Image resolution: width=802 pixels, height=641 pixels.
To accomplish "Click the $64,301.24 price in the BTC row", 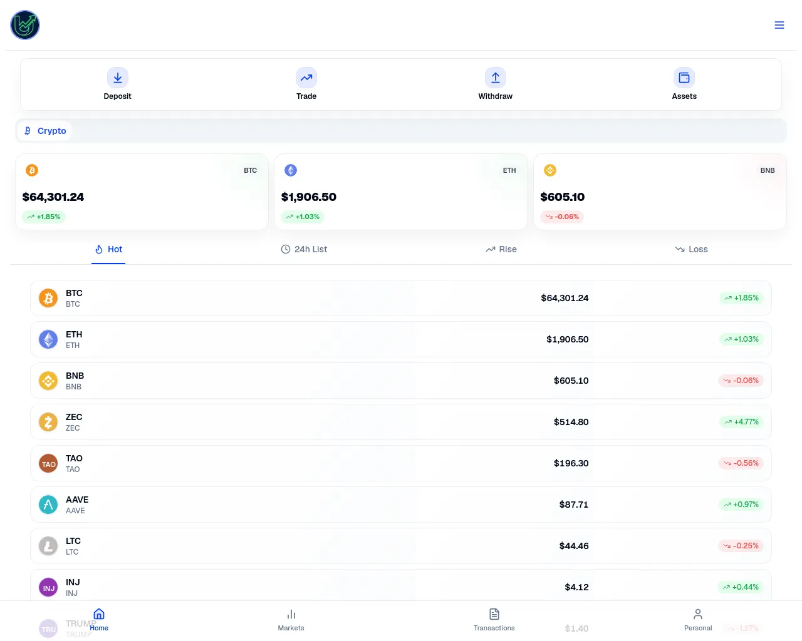I will pyautogui.click(x=565, y=298).
